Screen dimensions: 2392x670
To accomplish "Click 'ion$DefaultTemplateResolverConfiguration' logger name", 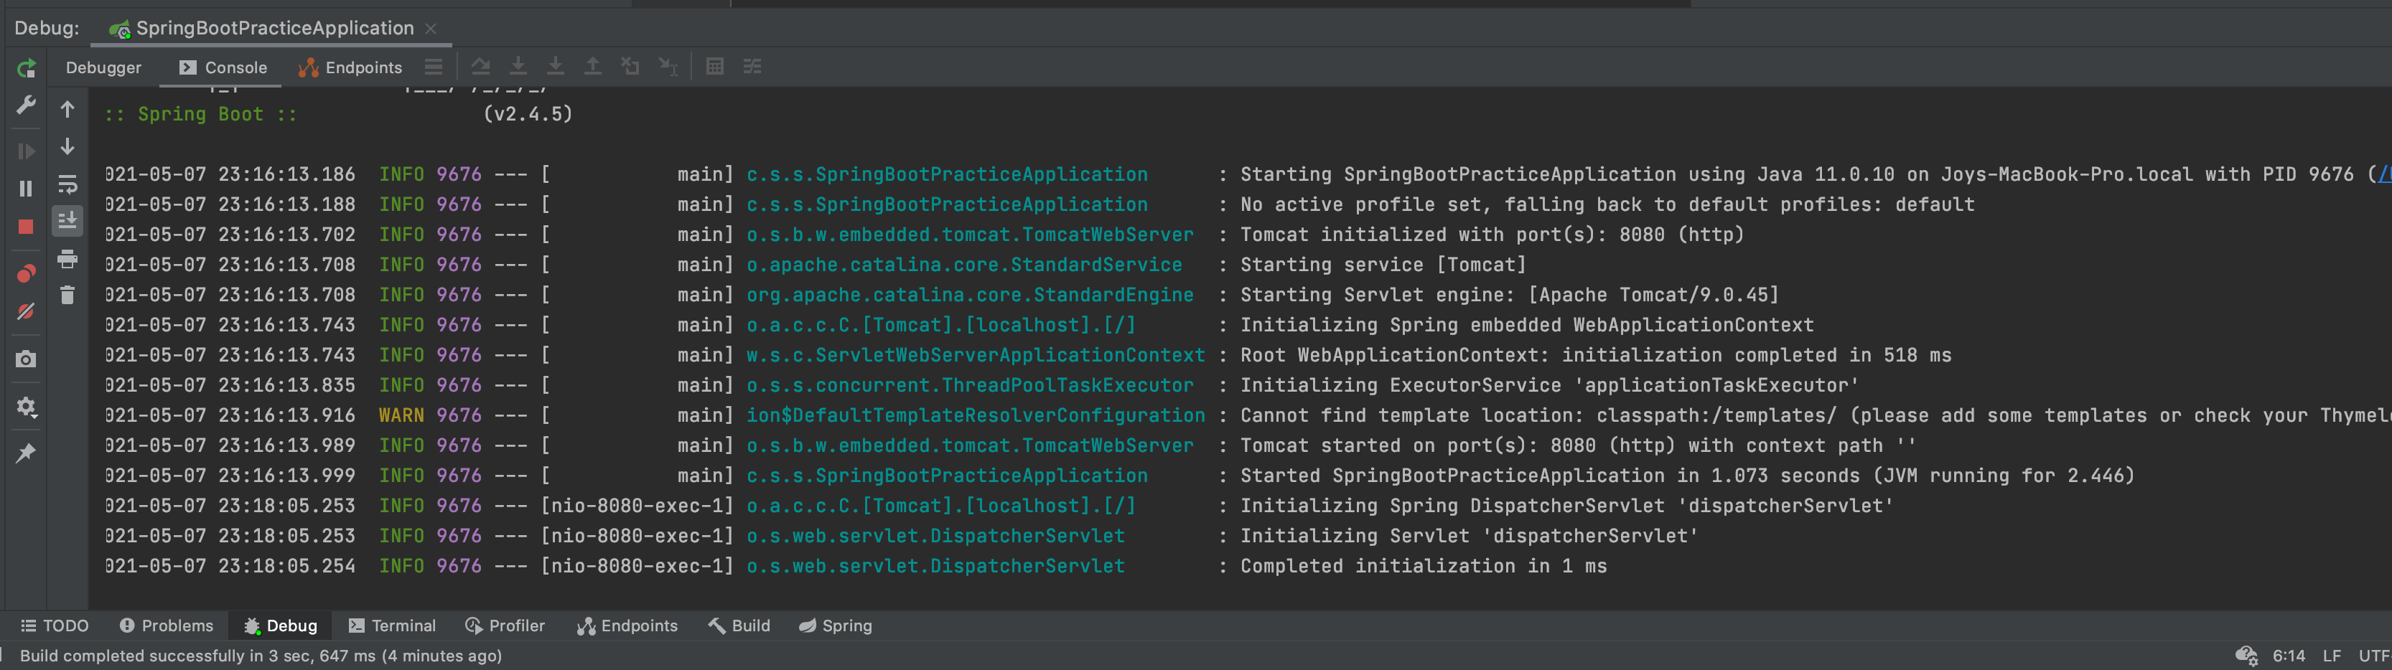I will [976, 416].
